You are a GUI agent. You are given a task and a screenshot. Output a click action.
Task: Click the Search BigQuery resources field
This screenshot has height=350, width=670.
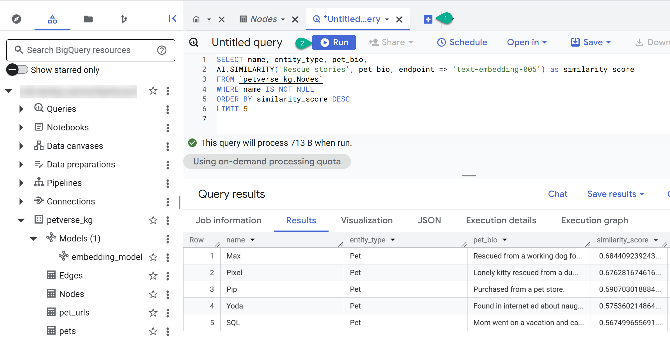pyautogui.click(x=91, y=50)
